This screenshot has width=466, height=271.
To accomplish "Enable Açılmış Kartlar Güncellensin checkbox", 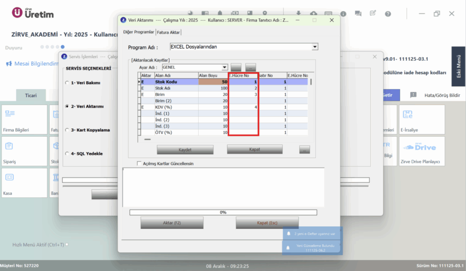I will coord(139,163).
